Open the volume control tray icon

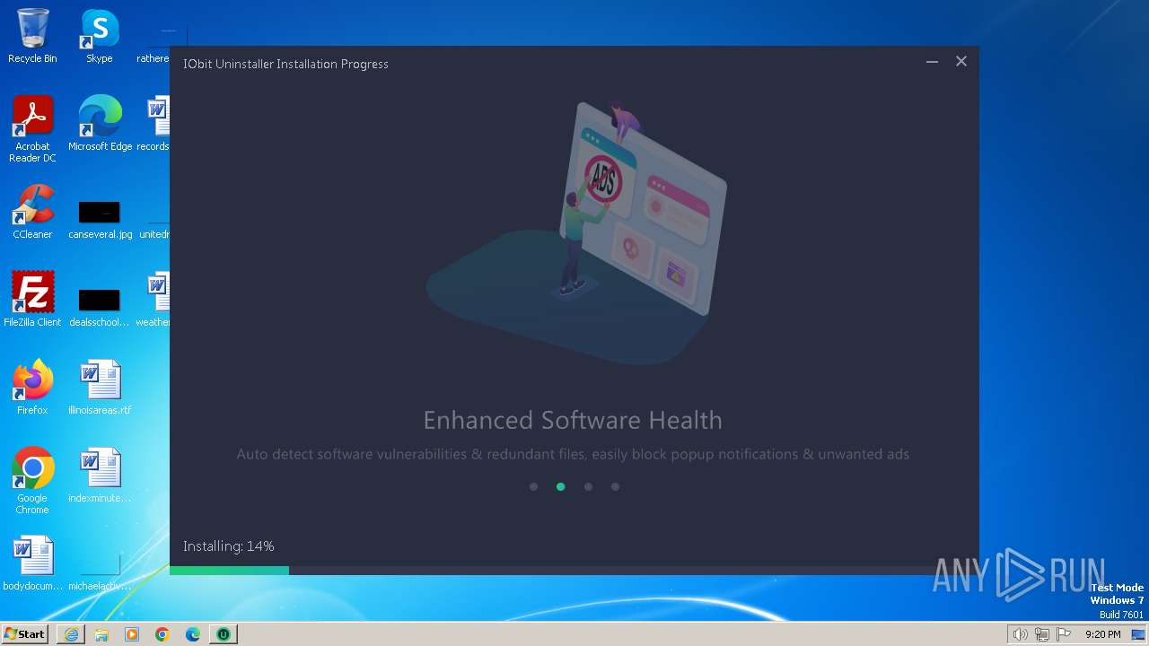click(1020, 634)
